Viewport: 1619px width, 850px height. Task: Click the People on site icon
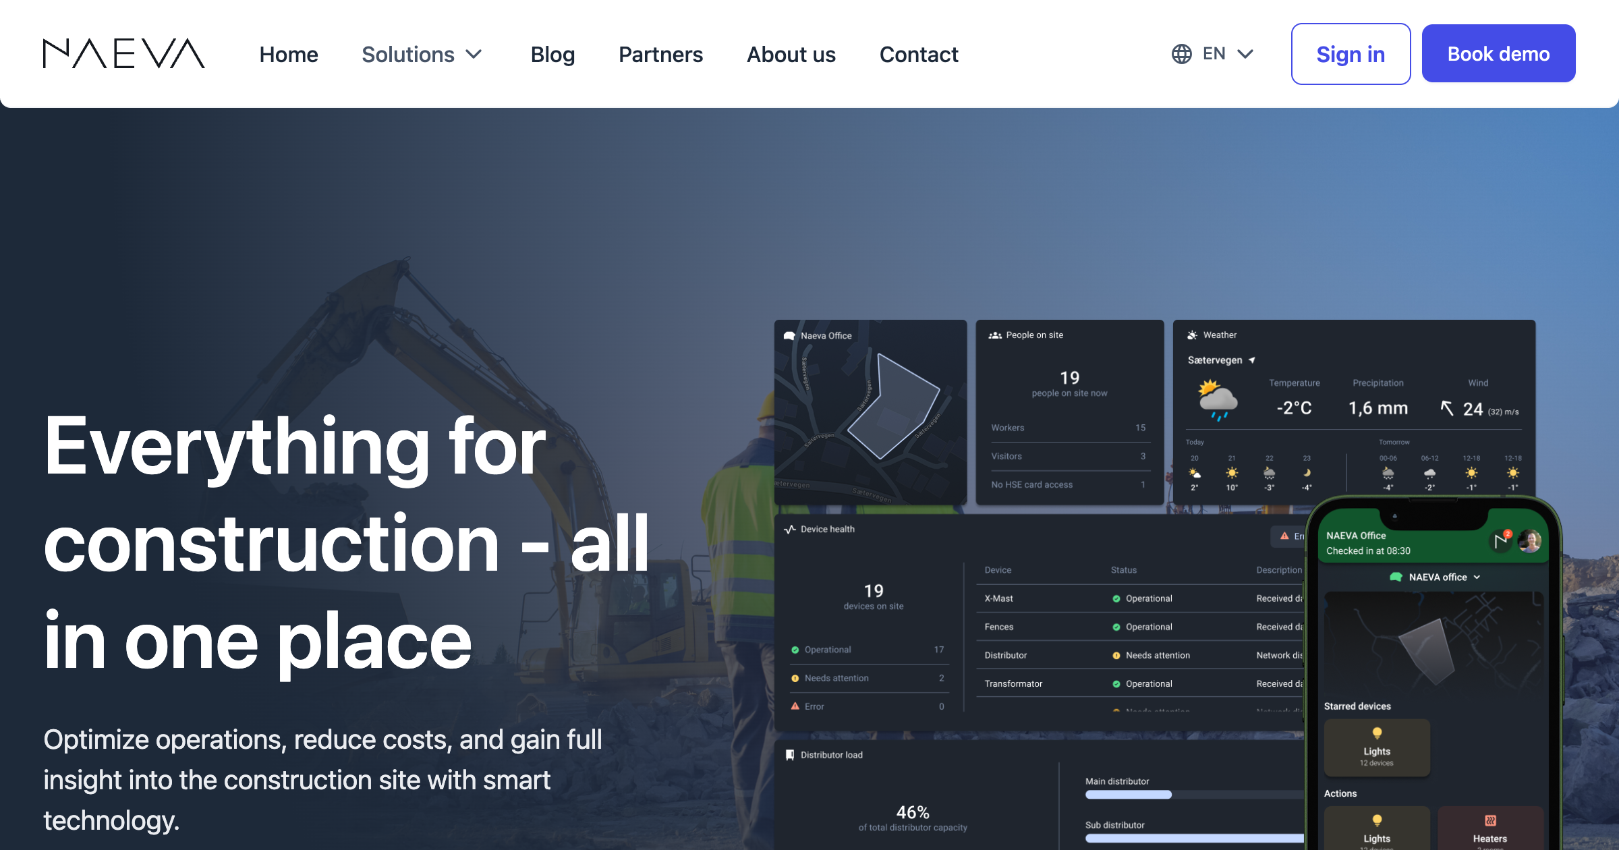pyautogui.click(x=995, y=335)
